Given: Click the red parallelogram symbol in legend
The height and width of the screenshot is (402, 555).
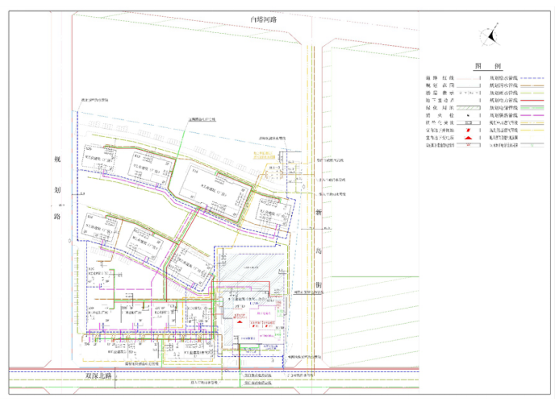Looking at the screenshot, I should coord(468,131).
